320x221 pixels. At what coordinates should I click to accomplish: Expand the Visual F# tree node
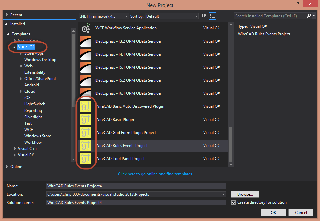(x=15, y=155)
